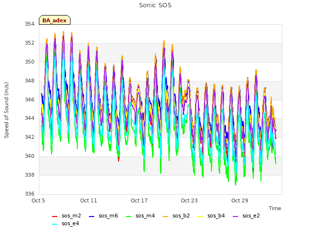This screenshot has width=311, height=233.
Task: Click the Speed of Sound axis title
Action: click(x=6, y=110)
